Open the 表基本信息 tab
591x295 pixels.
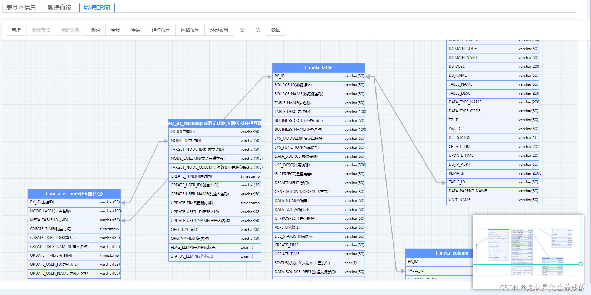pyautogui.click(x=21, y=7)
